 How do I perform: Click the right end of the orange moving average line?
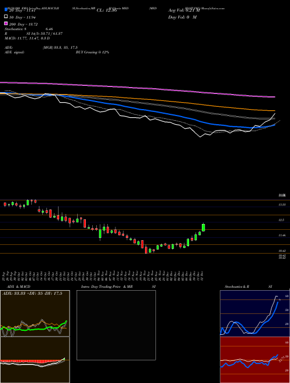274,111
